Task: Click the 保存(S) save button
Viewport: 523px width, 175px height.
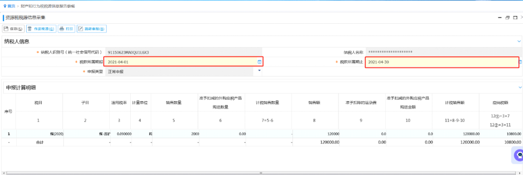Action: point(14,29)
